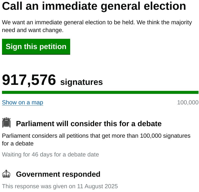The height and width of the screenshot is (192, 199).
Task: Click the Parliament portcullis icon
Action: [x=6, y=123]
